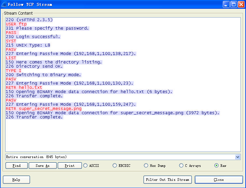Viewport: 246px width, 188px height.
Task: Click '150 Here comes the directory listing.'
Action: (x=54, y=62)
